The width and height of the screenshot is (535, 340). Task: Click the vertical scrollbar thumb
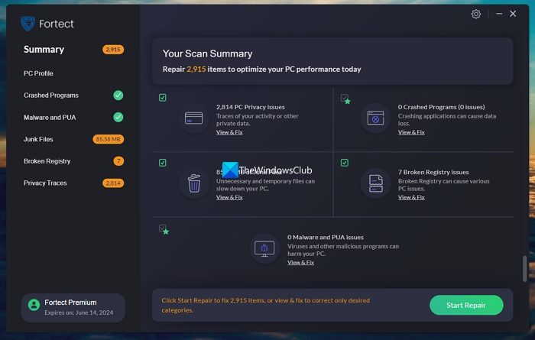coord(524,269)
